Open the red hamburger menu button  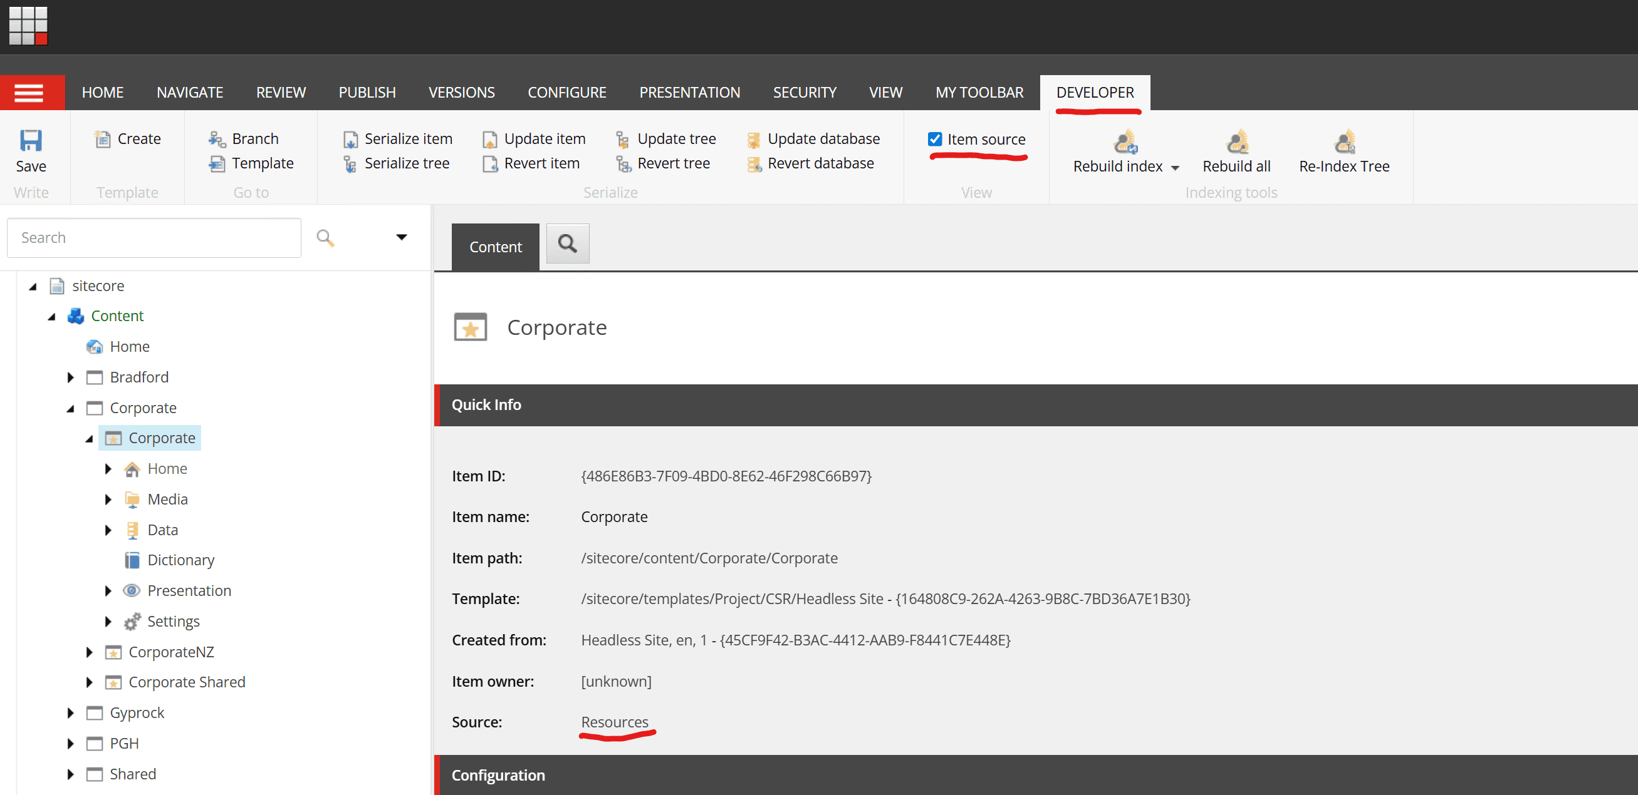point(29,93)
